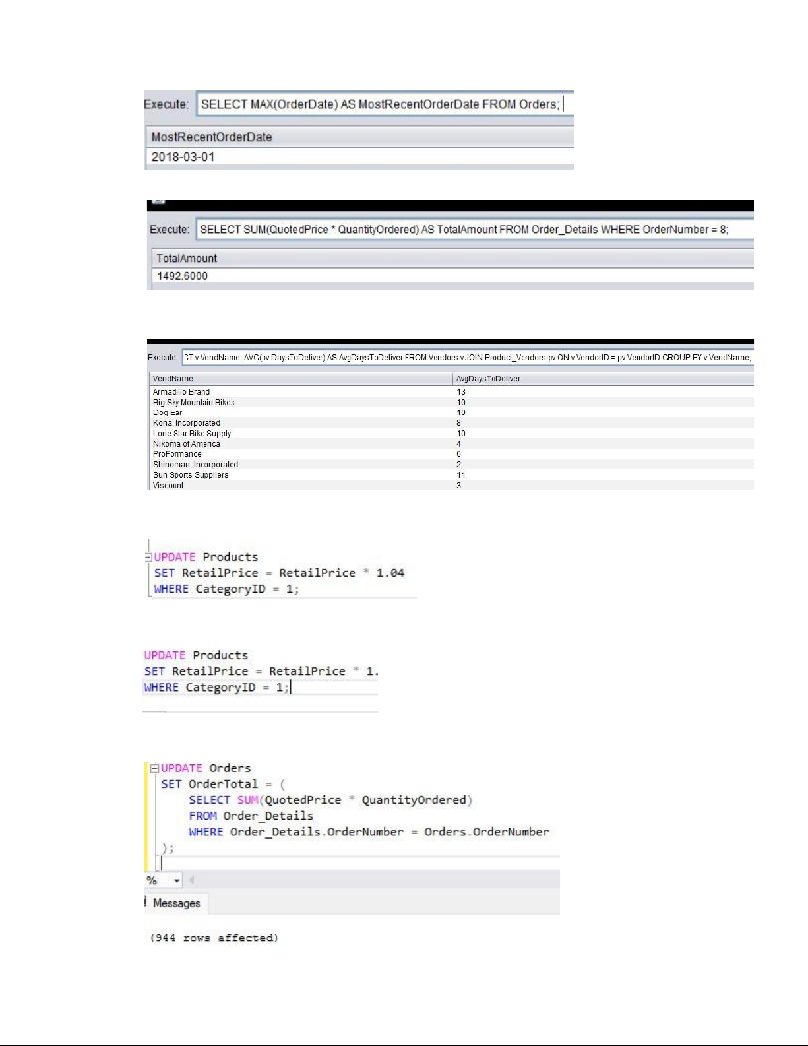Click the SUM(QuotedPrice) Order_Details Execute field
The image size is (808, 1046).
(x=475, y=229)
